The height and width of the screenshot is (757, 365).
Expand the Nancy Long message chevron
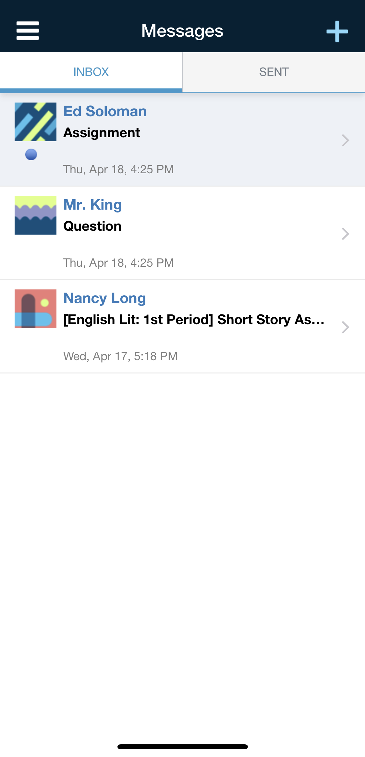click(345, 327)
